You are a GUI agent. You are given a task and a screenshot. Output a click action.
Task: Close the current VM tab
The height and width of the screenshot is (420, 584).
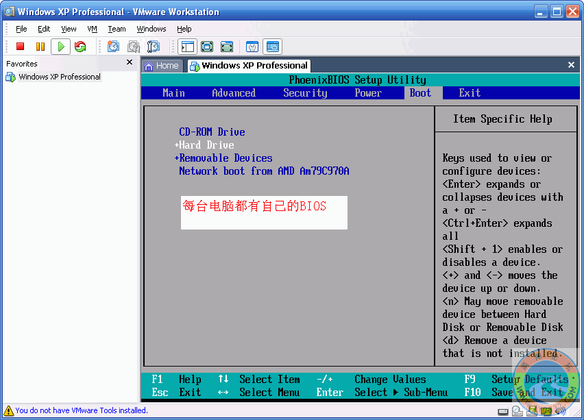click(571, 65)
